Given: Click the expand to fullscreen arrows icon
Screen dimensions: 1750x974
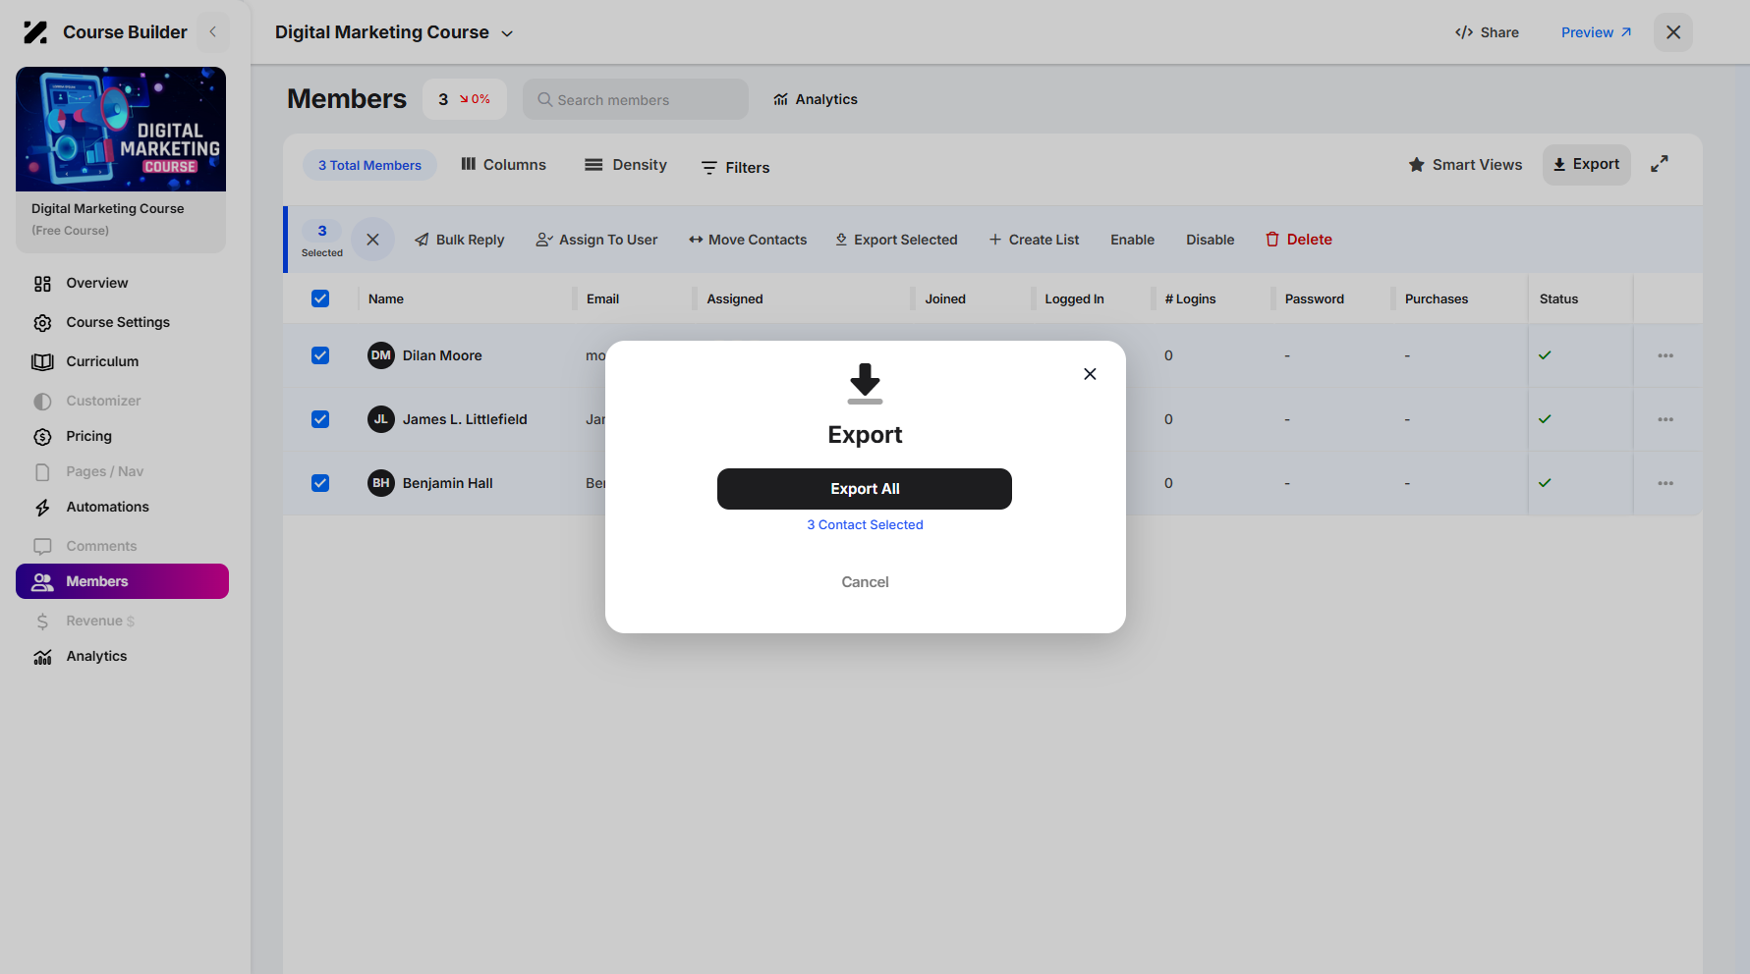Looking at the screenshot, I should click(1660, 164).
